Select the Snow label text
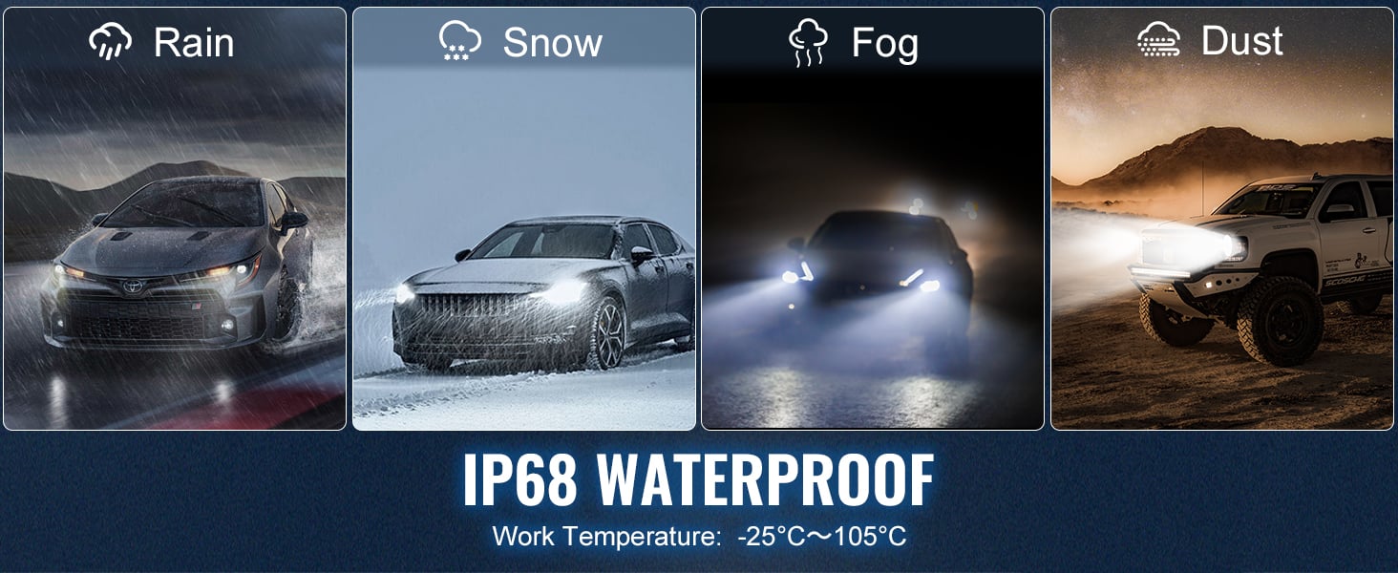The height and width of the screenshot is (573, 1398). click(x=552, y=43)
